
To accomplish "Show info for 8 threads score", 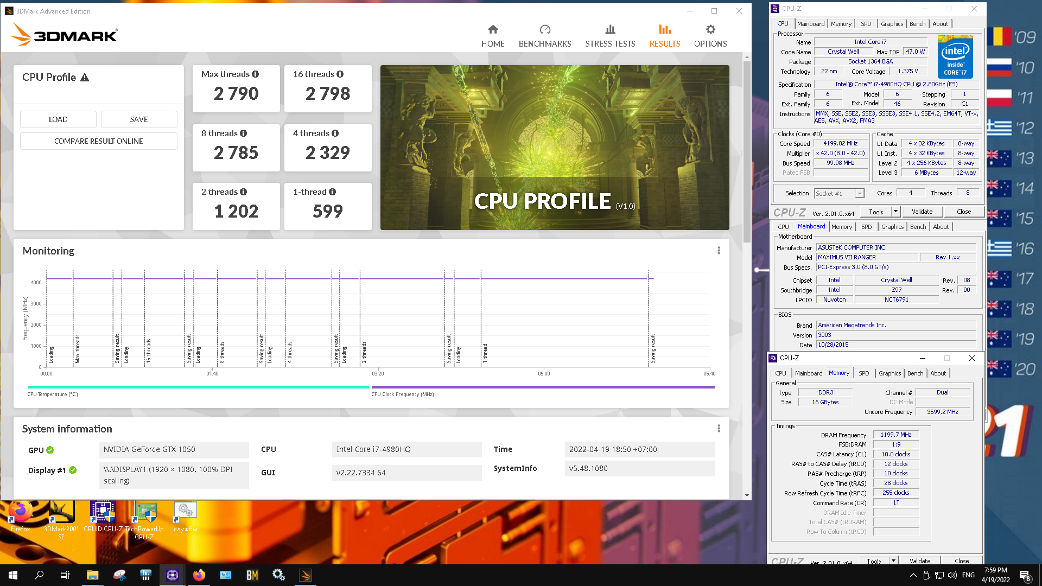I will coord(243,133).
